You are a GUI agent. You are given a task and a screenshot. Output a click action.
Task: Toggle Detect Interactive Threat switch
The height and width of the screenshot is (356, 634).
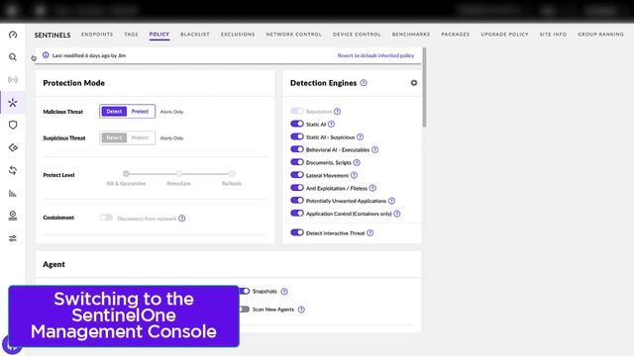[297, 232]
